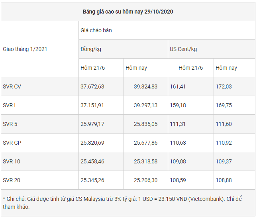Viewport: 257px width, 218px height.
Task: Click the SVR L row label
Action: (10, 105)
